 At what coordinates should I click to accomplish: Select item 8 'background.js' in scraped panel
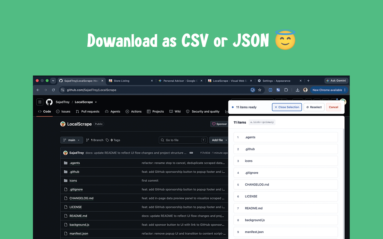point(286,220)
